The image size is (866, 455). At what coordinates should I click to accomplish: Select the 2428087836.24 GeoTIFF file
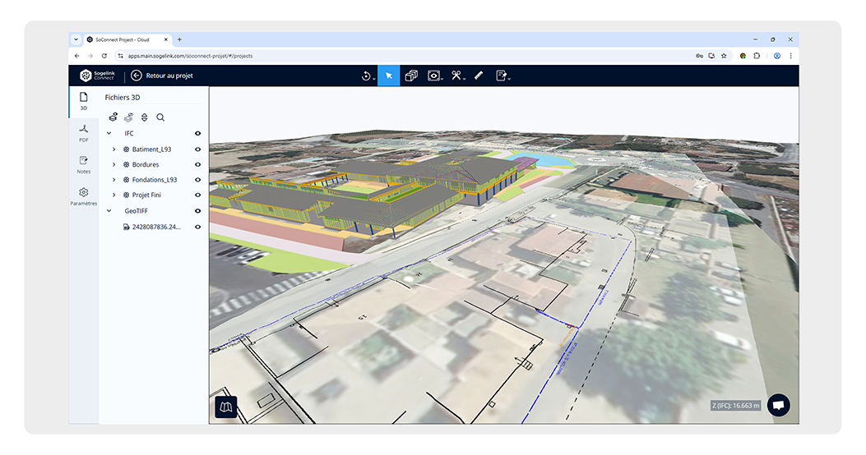155,227
